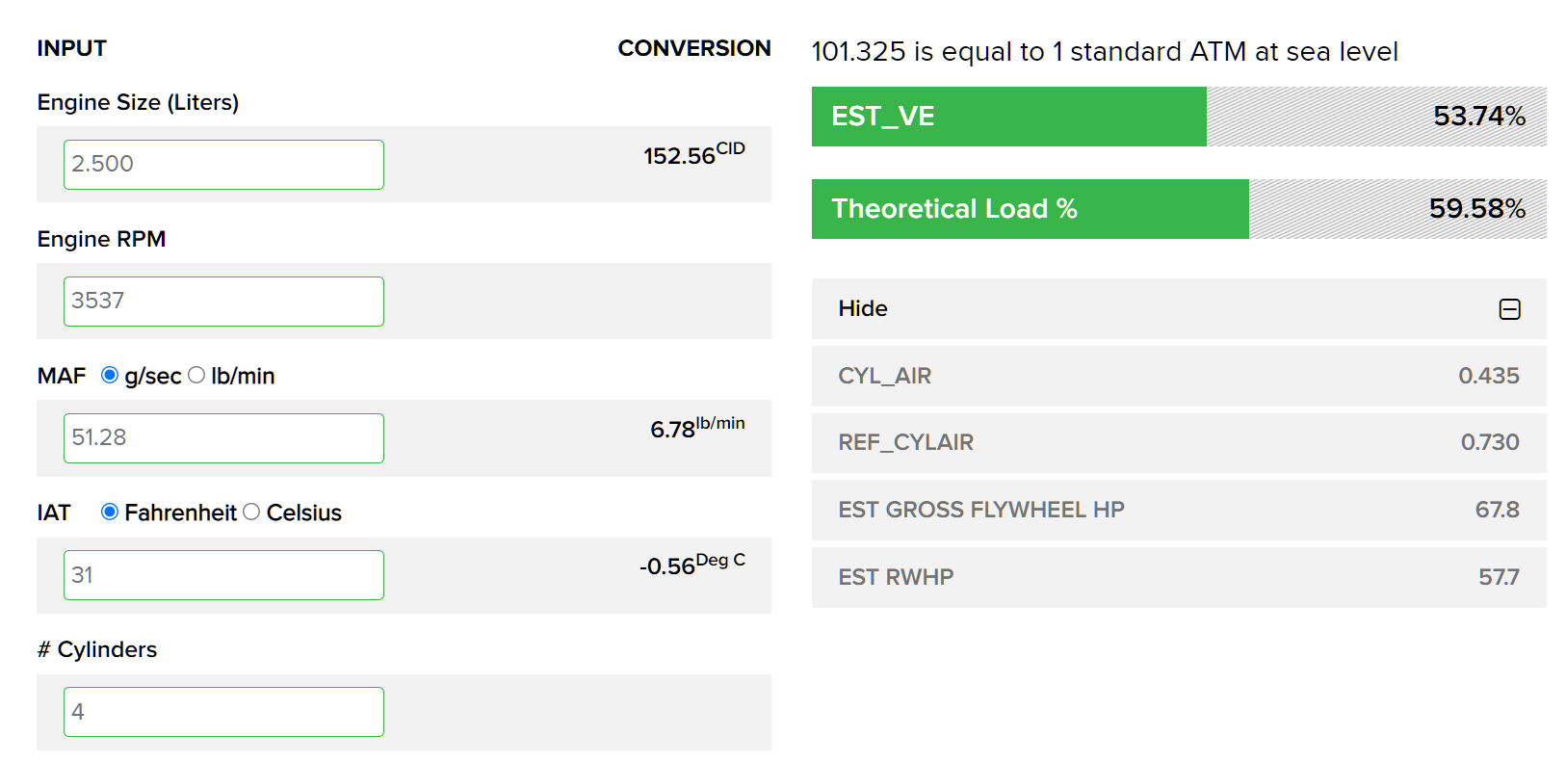Click the EST_VE progress bar
This screenshot has height=763, width=1566.
click(1178, 117)
